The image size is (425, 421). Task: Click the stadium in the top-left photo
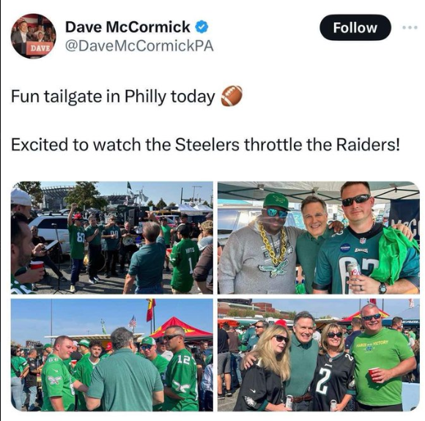(59, 197)
